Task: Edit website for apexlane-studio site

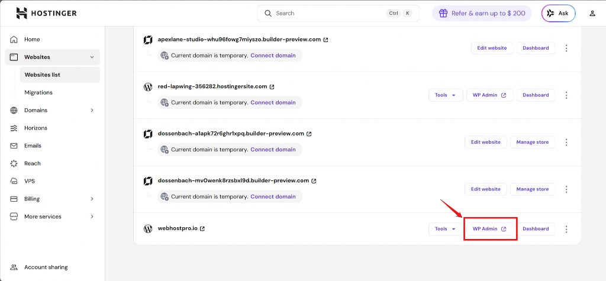Action: (x=492, y=48)
